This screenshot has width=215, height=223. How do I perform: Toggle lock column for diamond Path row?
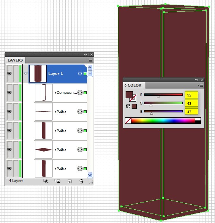[16, 150]
